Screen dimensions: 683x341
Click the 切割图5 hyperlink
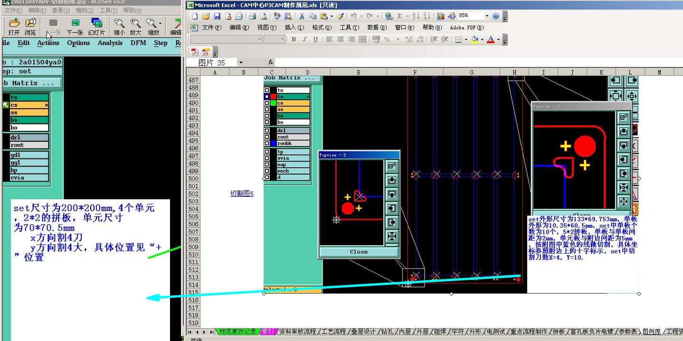(x=242, y=194)
